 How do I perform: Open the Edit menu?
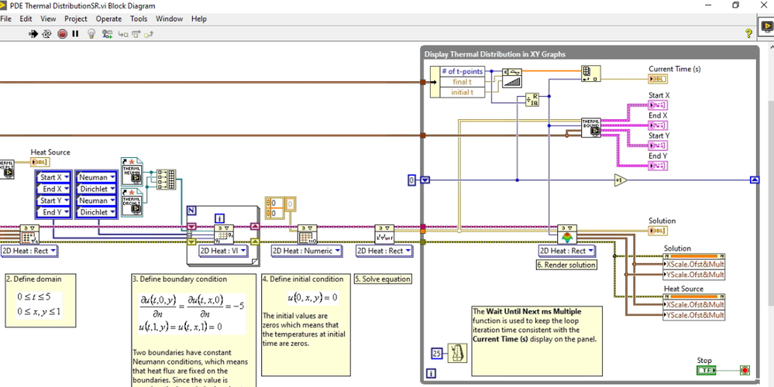[26, 19]
